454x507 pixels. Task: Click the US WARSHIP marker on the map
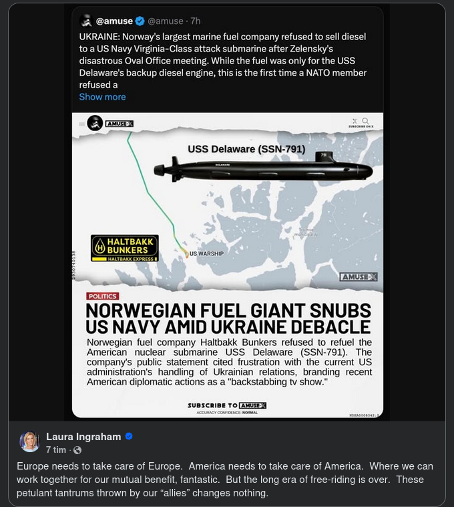(x=206, y=254)
